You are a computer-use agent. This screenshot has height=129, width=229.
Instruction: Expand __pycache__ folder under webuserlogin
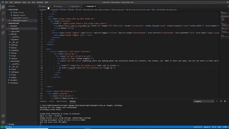click(x=15, y=64)
